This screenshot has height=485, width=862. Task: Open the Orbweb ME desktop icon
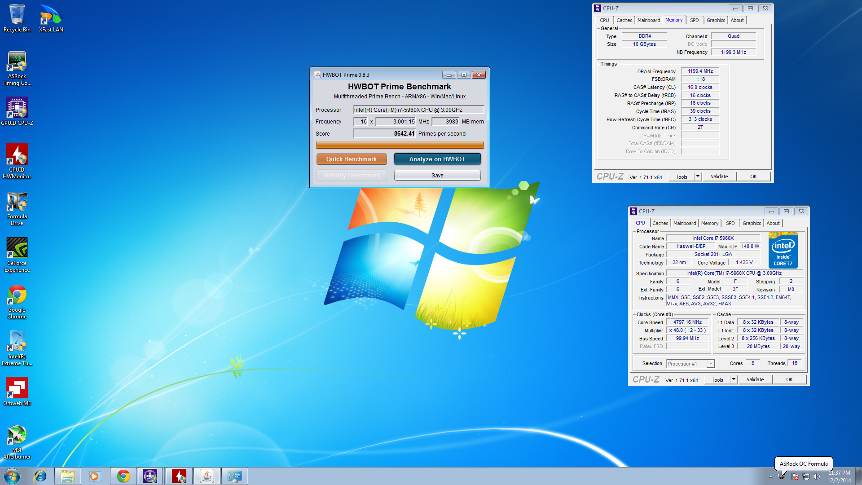tap(17, 391)
